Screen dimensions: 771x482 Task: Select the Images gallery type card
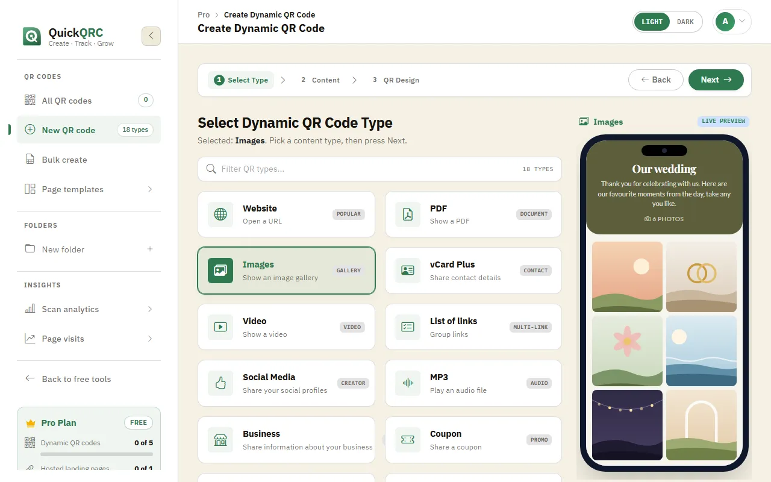point(286,271)
